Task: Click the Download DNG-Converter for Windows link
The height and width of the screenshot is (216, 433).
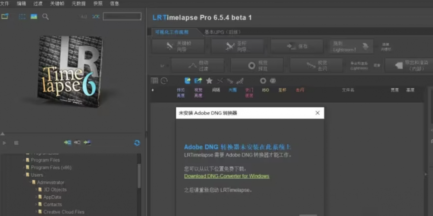Action: click(227, 176)
